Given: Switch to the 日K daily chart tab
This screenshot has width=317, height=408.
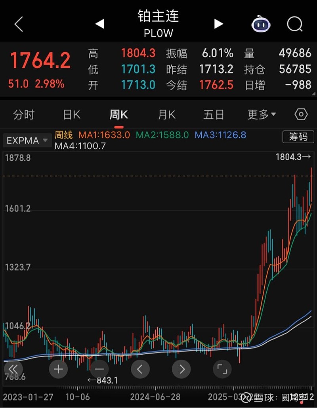Looking at the screenshot, I should (71, 114).
